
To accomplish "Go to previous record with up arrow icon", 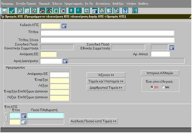I will [71, 11].
